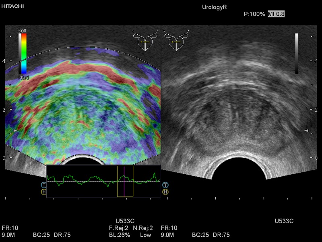322x242 pixels.
Task: Click the HITACHI logo
Action: coord(12,6)
